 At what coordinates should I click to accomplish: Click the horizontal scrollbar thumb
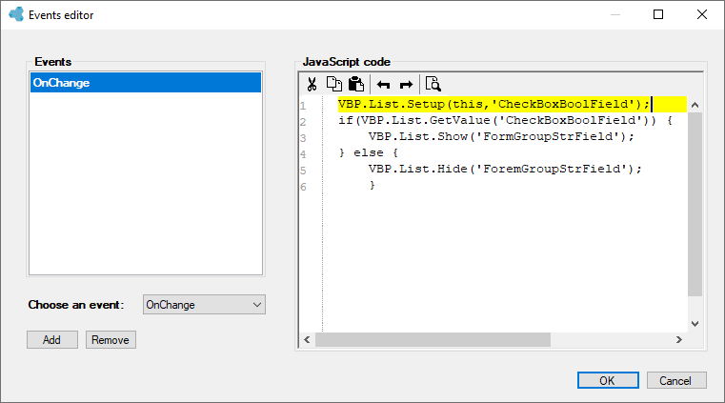[433, 340]
